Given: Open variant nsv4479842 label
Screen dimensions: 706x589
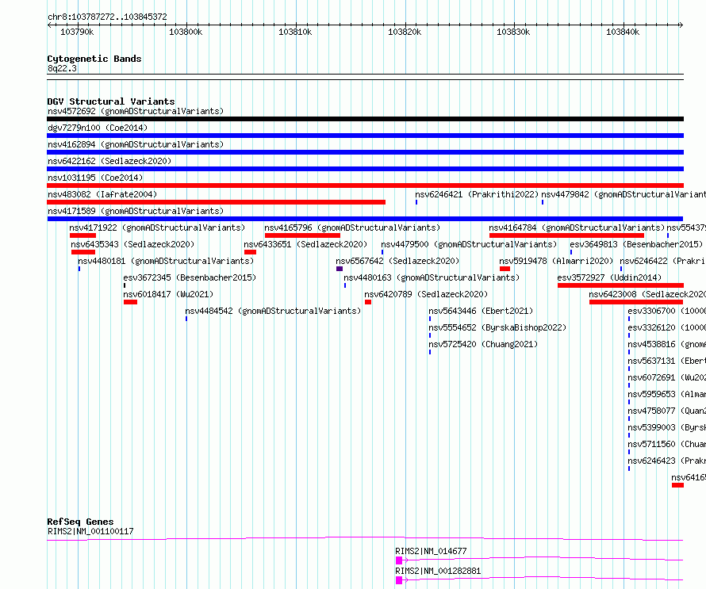Looking at the screenshot, I should 624,194.
